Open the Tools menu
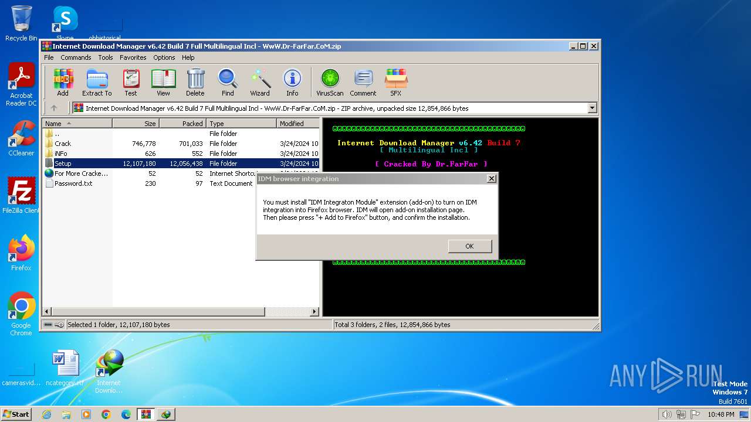 click(106, 57)
